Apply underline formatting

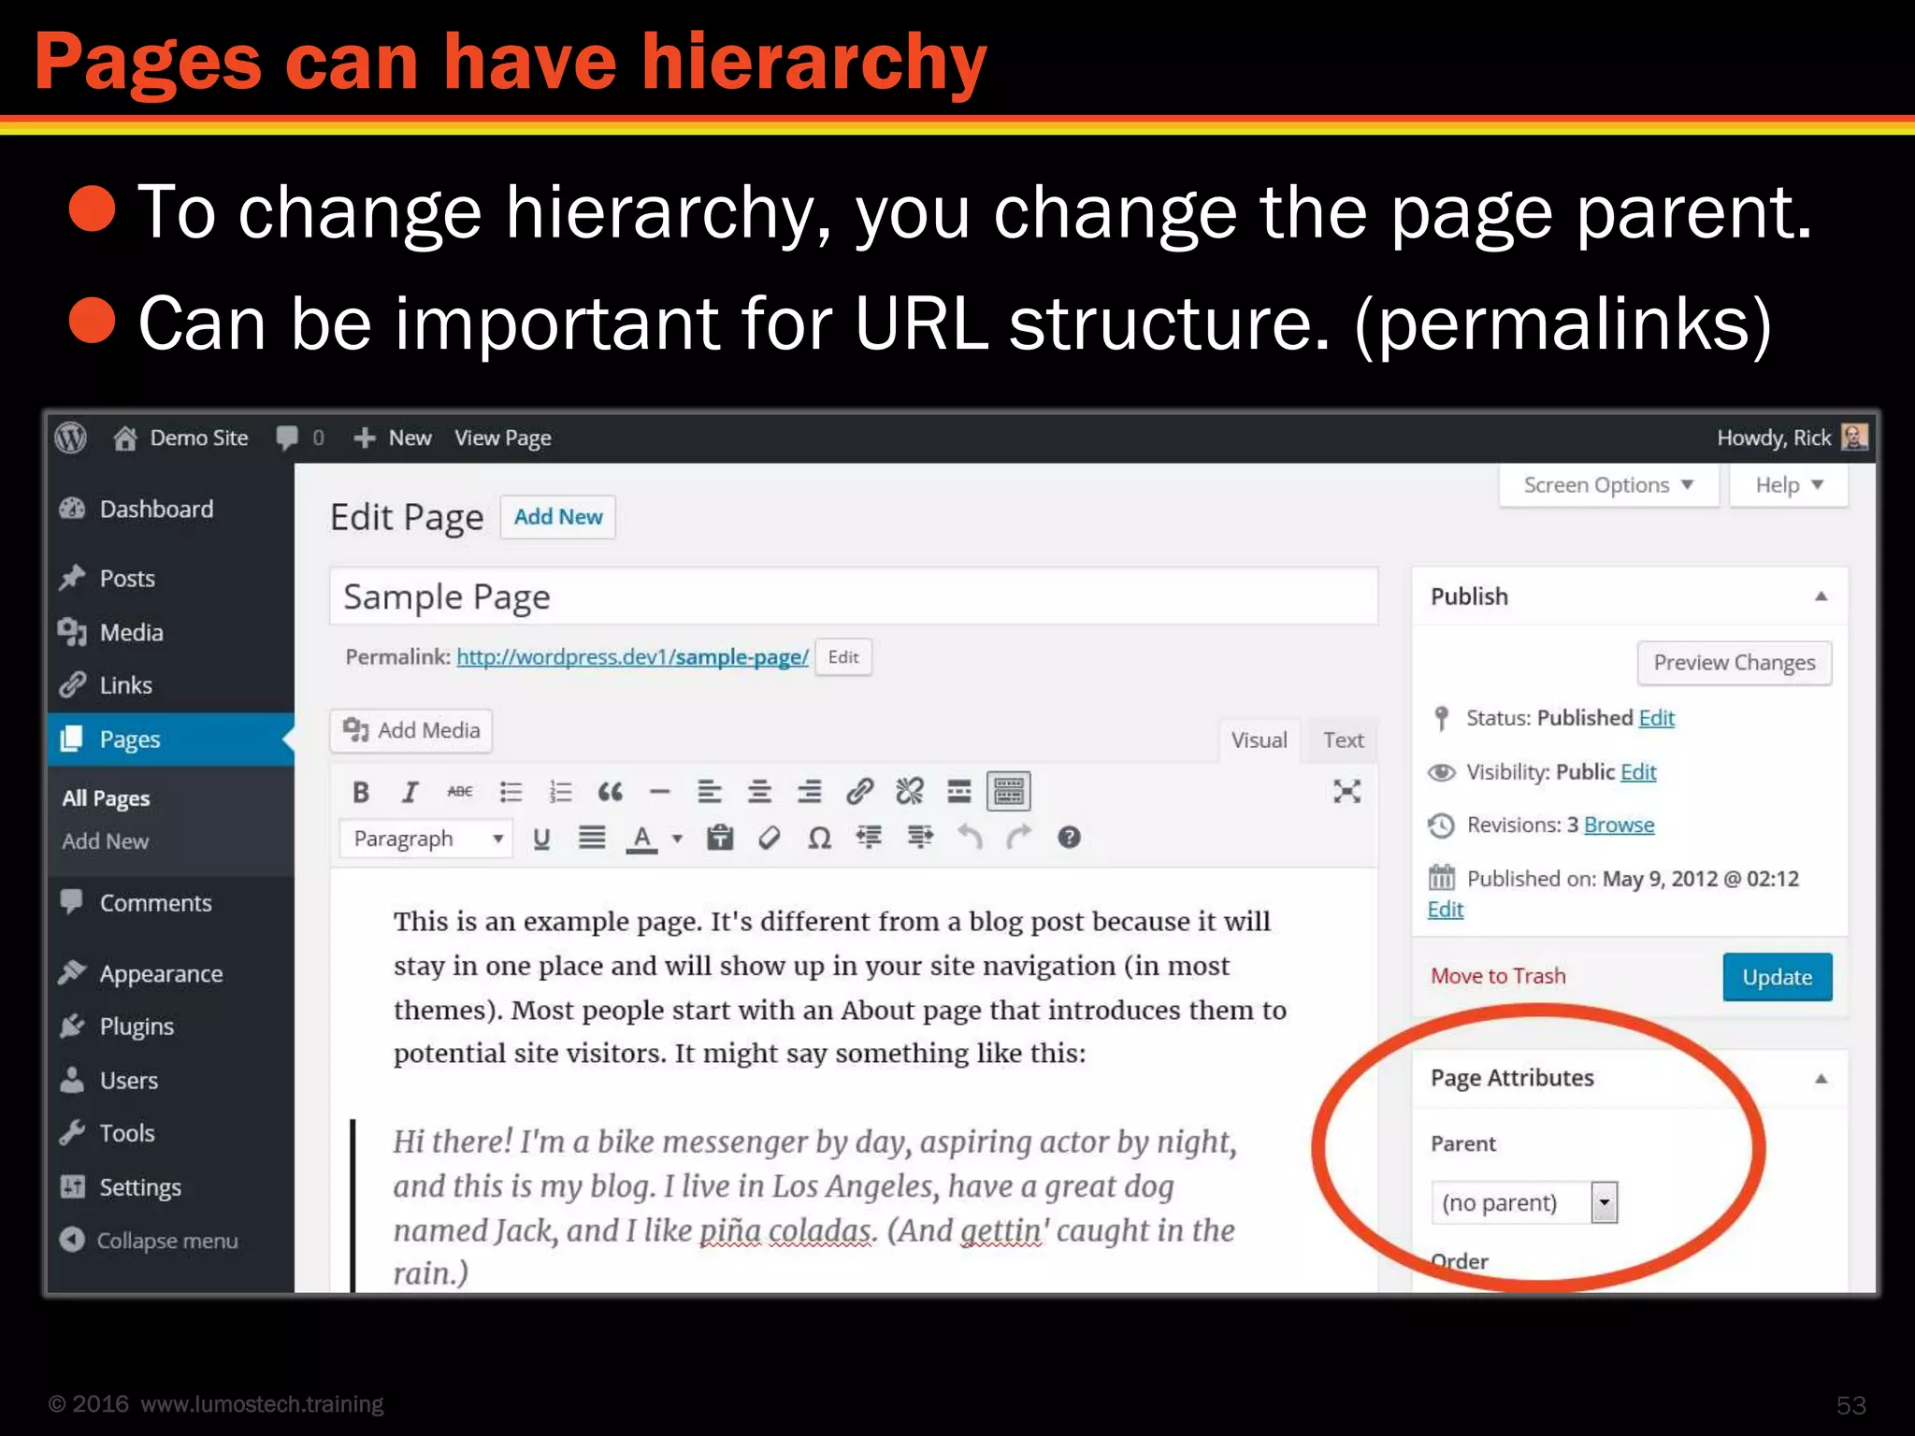click(x=541, y=838)
